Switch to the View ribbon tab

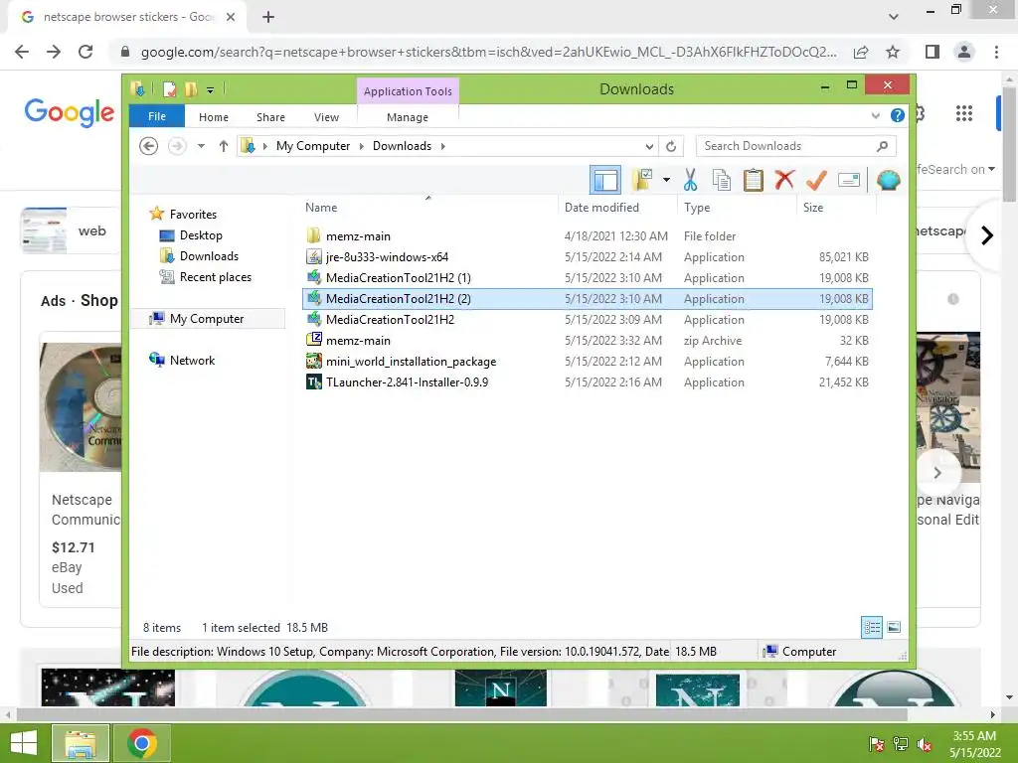(x=326, y=117)
